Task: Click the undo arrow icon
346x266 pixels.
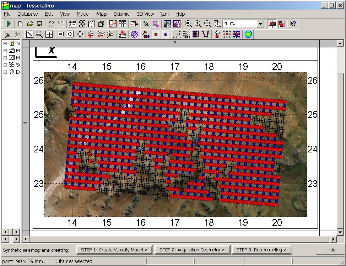Action: pos(51,24)
